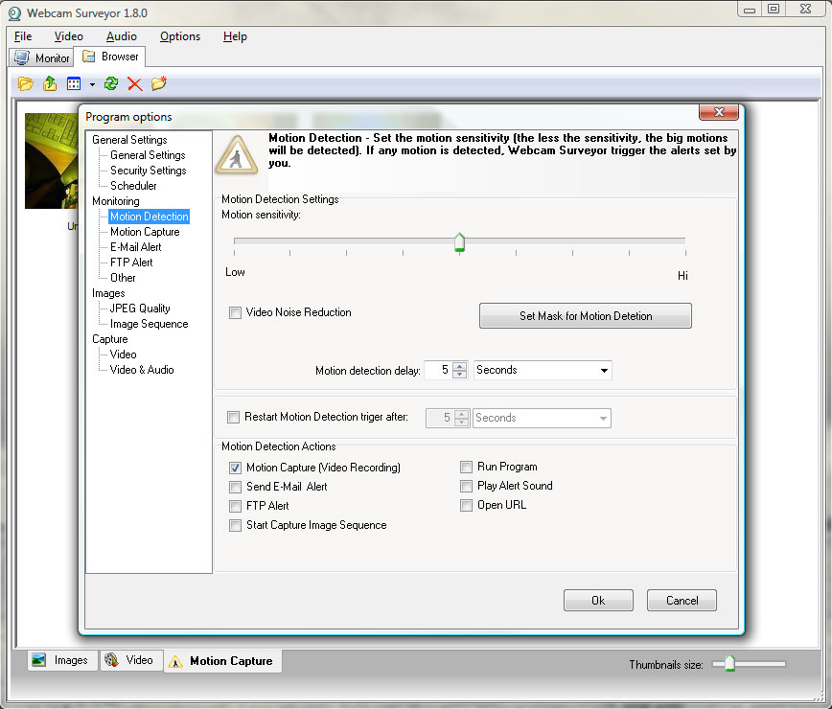
Task: Click the Ok button
Action: point(598,601)
